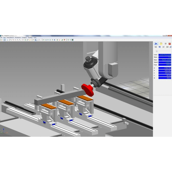The image size is (172, 172).
Task: Click the green checkmark toolbar icon
Action: [62, 40]
